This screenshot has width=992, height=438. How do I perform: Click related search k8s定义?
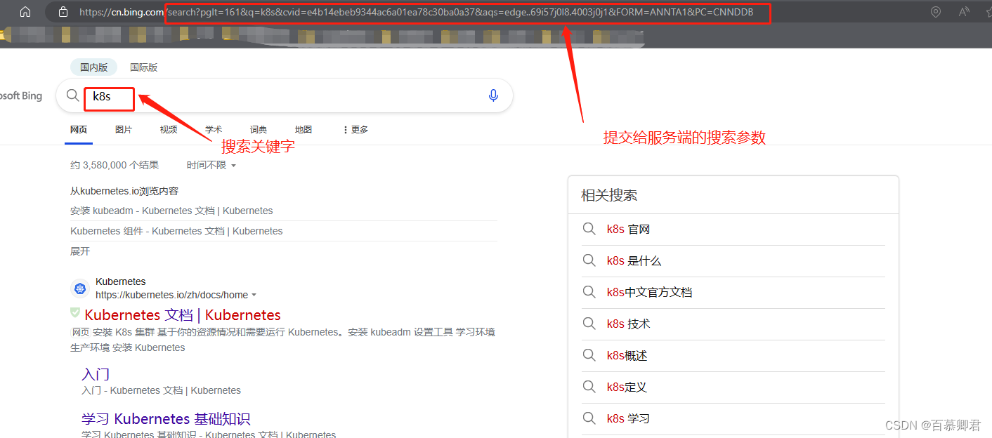[x=627, y=387]
